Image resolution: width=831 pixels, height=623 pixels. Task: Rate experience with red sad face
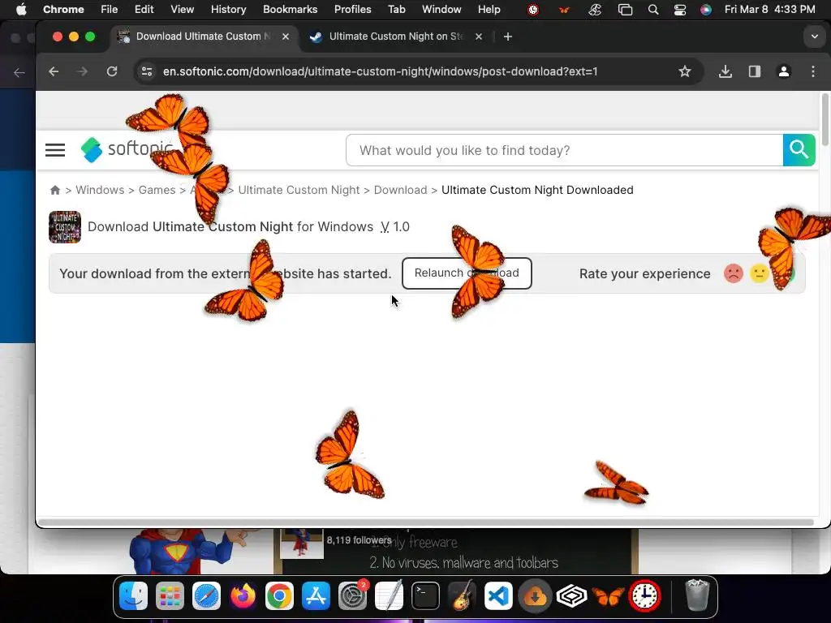pyautogui.click(x=734, y=273)
